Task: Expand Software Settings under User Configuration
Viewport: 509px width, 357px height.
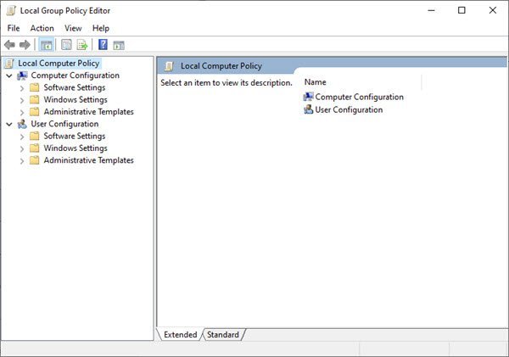Action: point(22,137)
